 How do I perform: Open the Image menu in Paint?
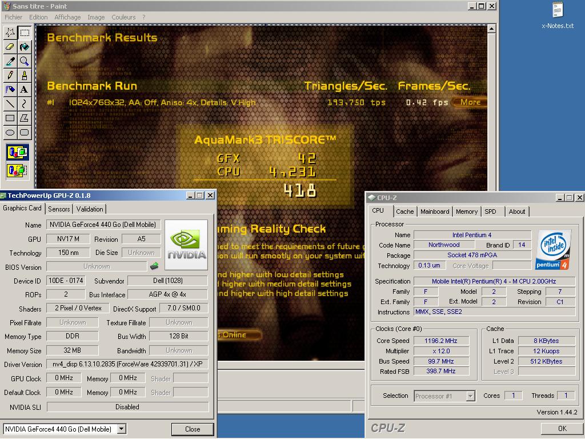[96, 17]
